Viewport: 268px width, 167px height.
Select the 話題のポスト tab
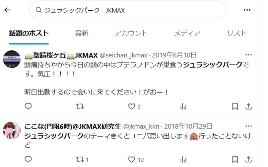coord(29,33)
